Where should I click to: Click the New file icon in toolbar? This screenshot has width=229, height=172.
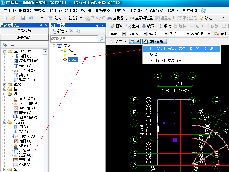click(x=5, y=18)
